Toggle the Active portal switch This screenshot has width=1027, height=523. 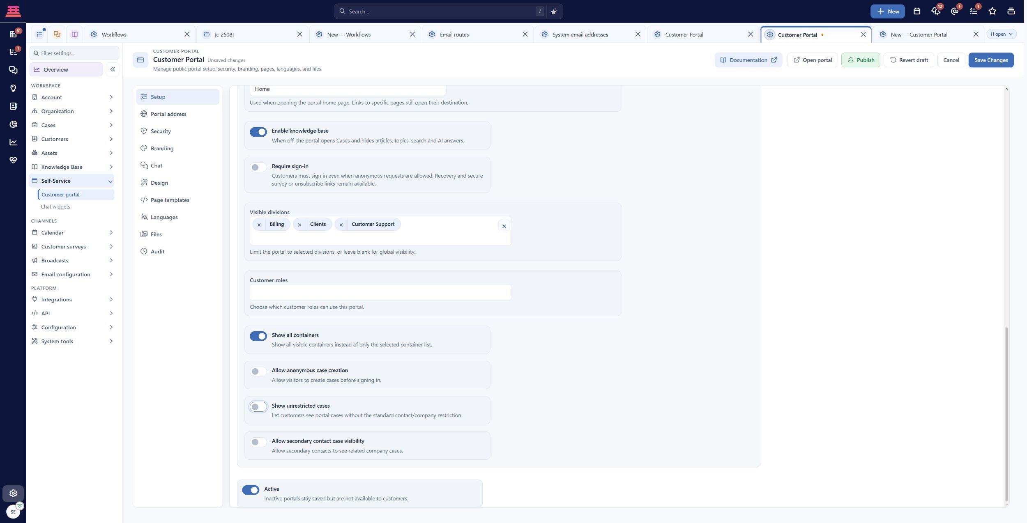251,490
